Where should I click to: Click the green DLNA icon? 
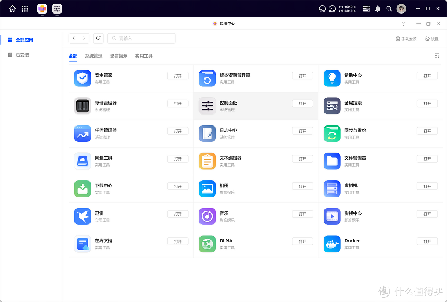[x=207, y=244]
